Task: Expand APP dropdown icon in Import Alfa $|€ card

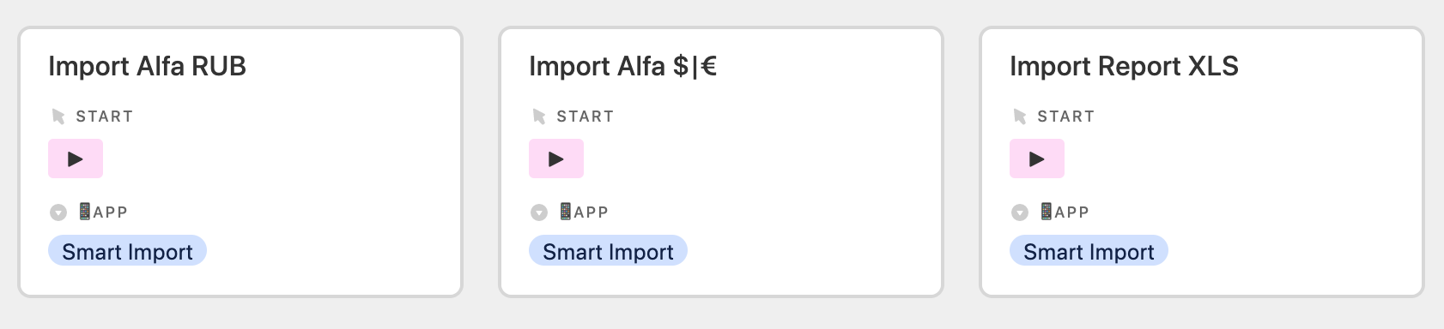Action: (x=539, y=212)
